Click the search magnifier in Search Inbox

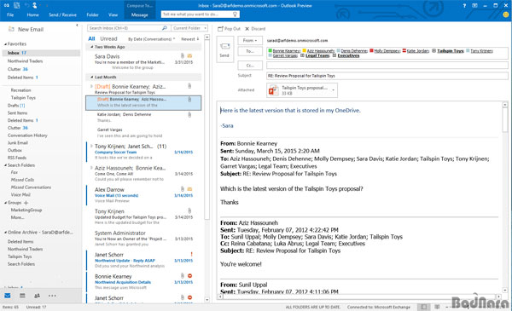pyautogui.click(x=164, y=28)
